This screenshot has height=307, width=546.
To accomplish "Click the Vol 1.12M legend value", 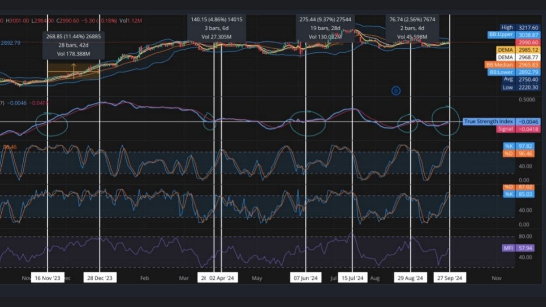I will [131, 20].
